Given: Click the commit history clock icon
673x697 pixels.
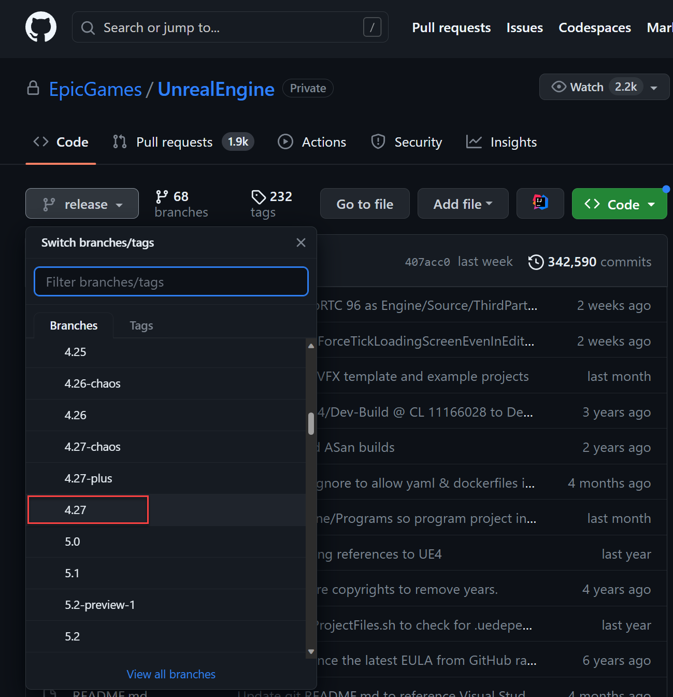Looking at the screenshot, I should click(x=536, y=262).
